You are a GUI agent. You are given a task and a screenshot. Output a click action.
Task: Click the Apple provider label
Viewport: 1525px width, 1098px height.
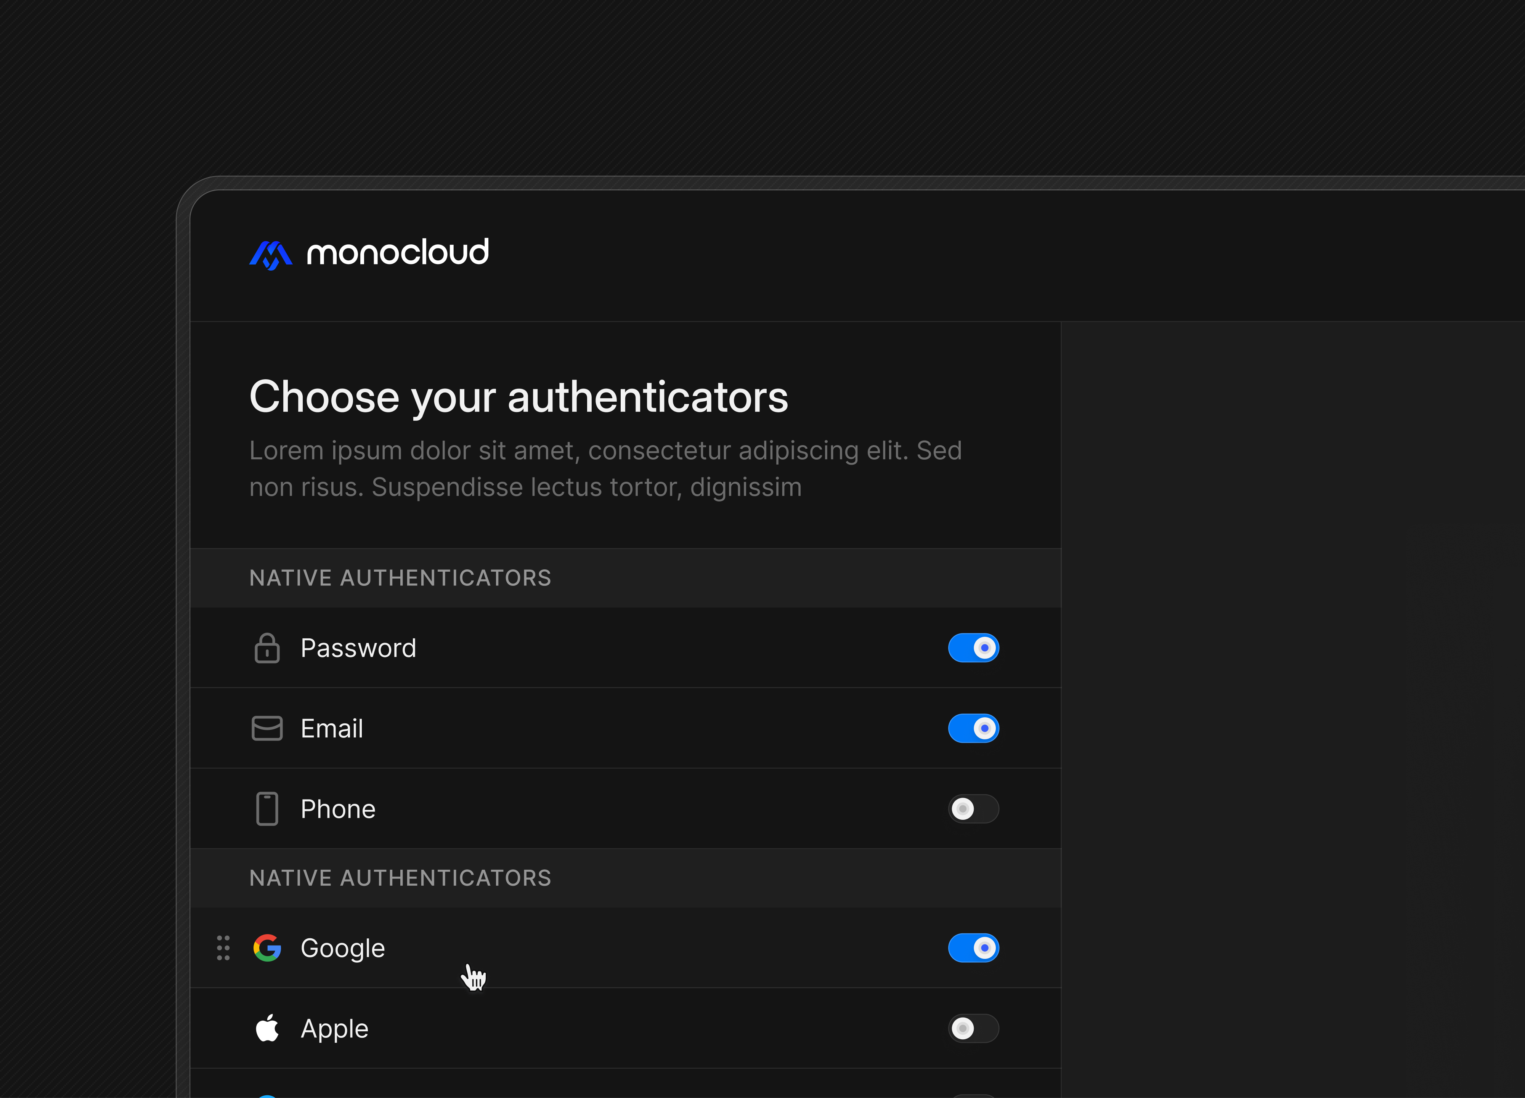pyautogui.click(x=334, y=1028)
